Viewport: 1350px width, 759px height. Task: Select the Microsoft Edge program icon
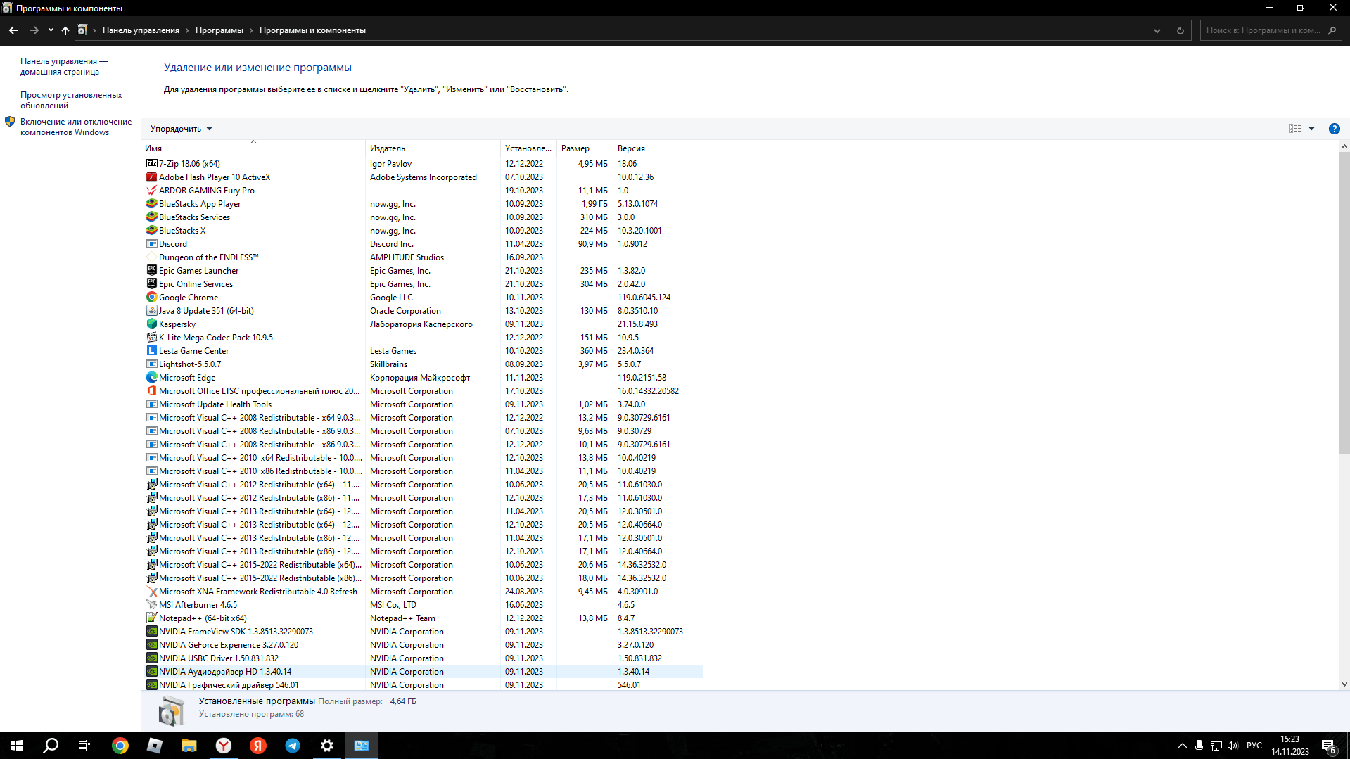point(151,378)
